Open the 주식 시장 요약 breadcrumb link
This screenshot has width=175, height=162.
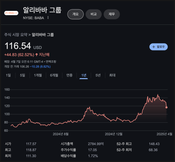[16, 34]
